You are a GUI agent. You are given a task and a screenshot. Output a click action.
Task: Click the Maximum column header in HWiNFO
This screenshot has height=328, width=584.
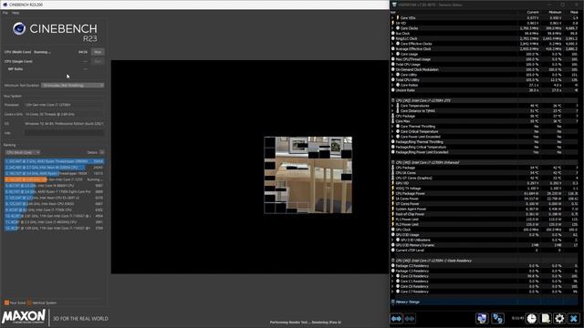click(574, 12)
